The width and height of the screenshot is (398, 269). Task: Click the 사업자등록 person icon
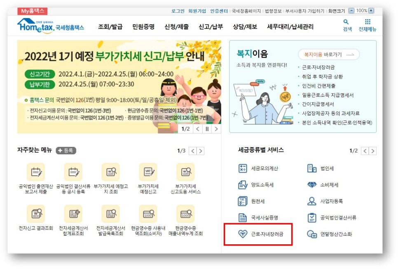(x=312, y=201)
